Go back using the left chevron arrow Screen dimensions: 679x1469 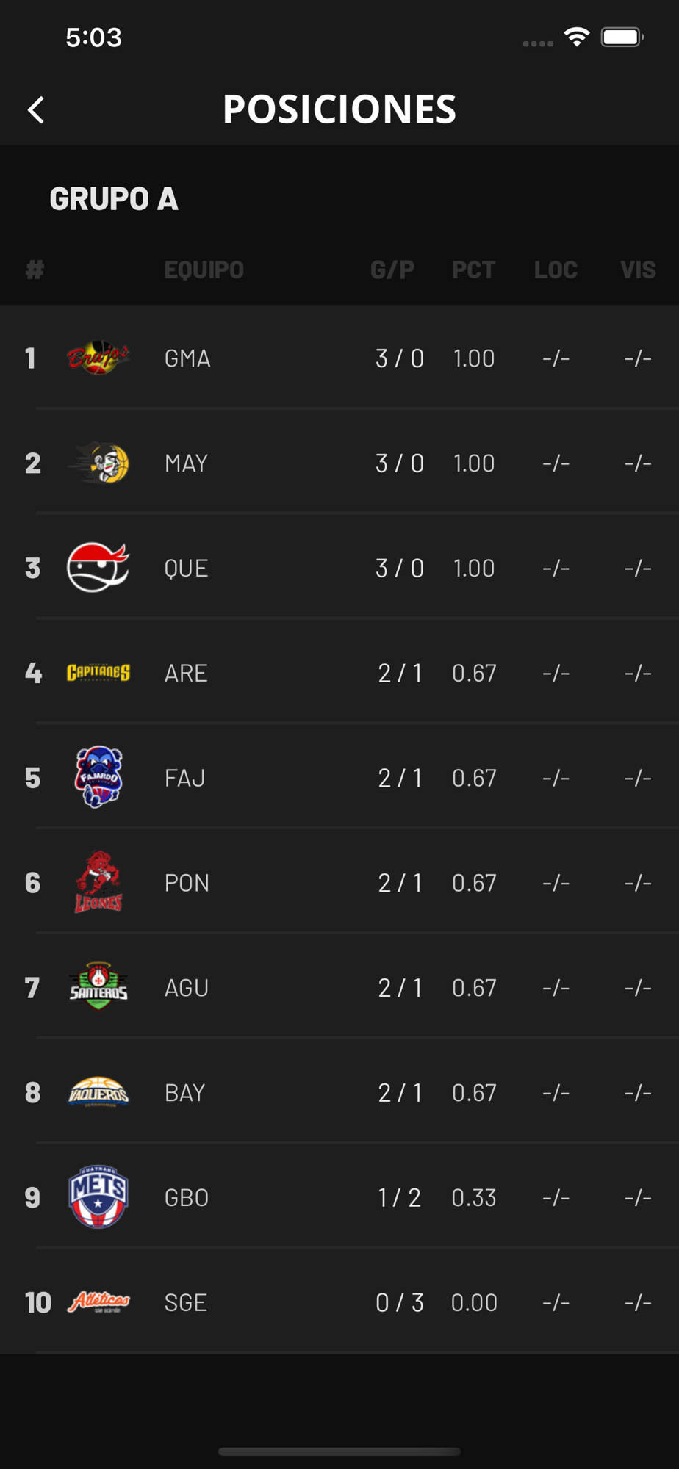[35, 110]
